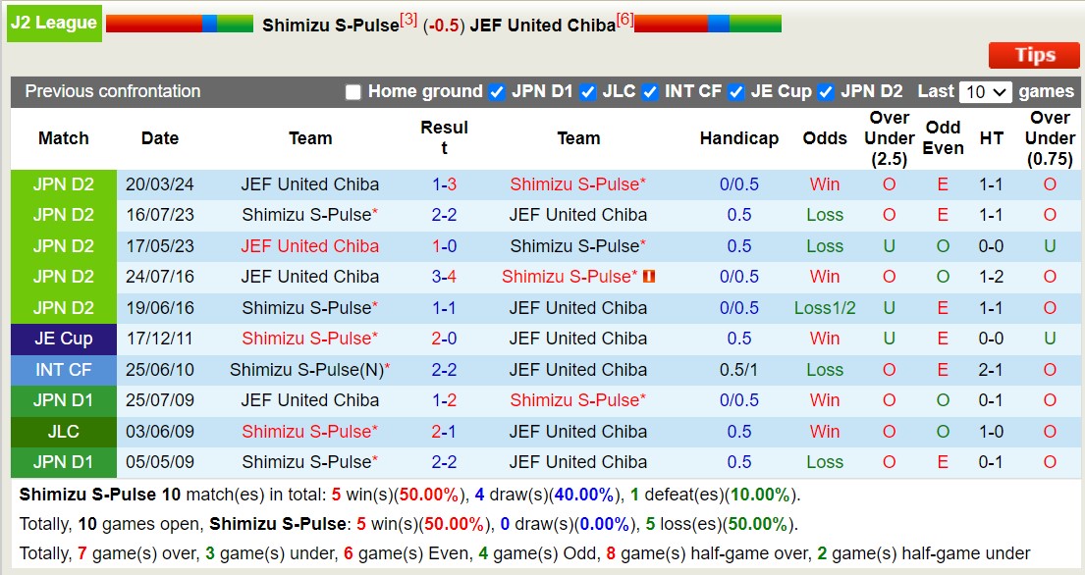Click the J2 League badge icon
This screenshot has width=1085, height=575.
(54, 23)
